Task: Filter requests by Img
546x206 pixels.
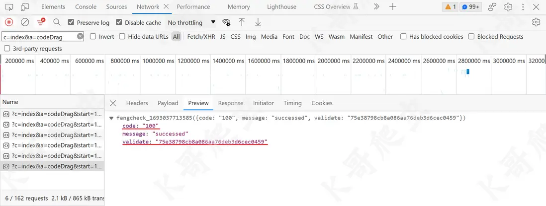Action: 251,36
